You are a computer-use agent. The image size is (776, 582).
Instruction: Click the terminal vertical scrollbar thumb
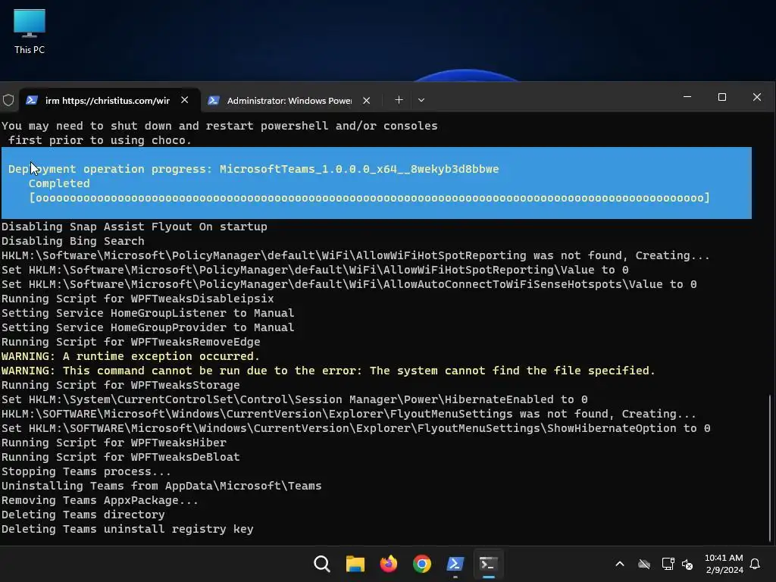coord(770,468)
